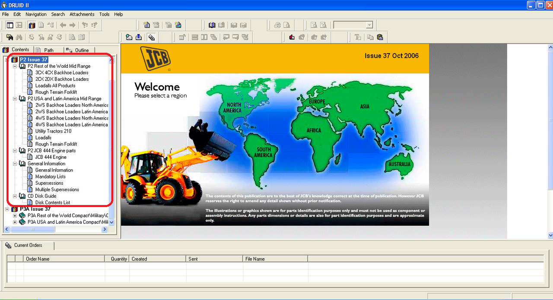Select Utility Tractors 210
553x300 pixels.
tap(53, 131)
